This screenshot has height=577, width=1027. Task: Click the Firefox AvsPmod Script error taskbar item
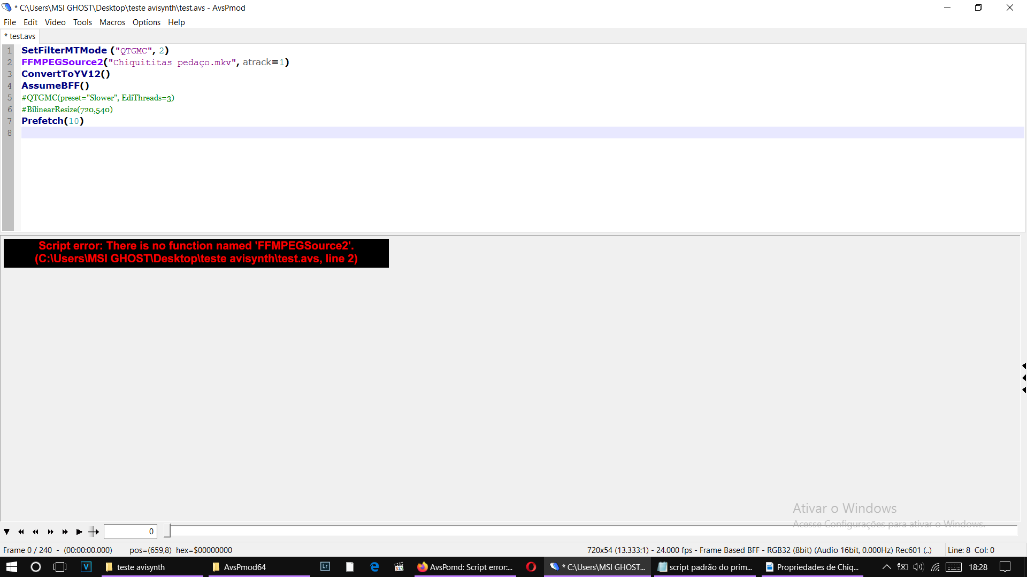pos(465,567)
